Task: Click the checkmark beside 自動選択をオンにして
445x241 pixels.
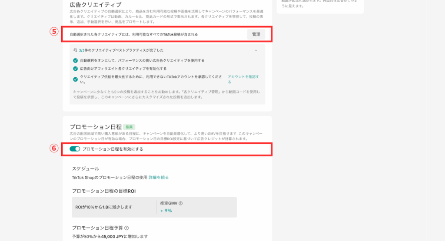Action: [76, 60]
